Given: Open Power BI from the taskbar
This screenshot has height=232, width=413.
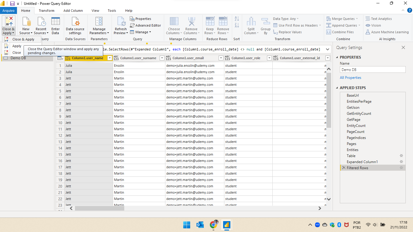Looking at the screenshot, I should point(226,225).
